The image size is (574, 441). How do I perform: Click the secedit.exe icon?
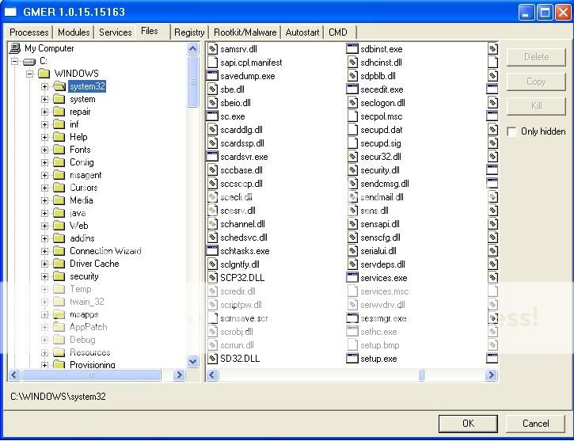click(352, 89)
